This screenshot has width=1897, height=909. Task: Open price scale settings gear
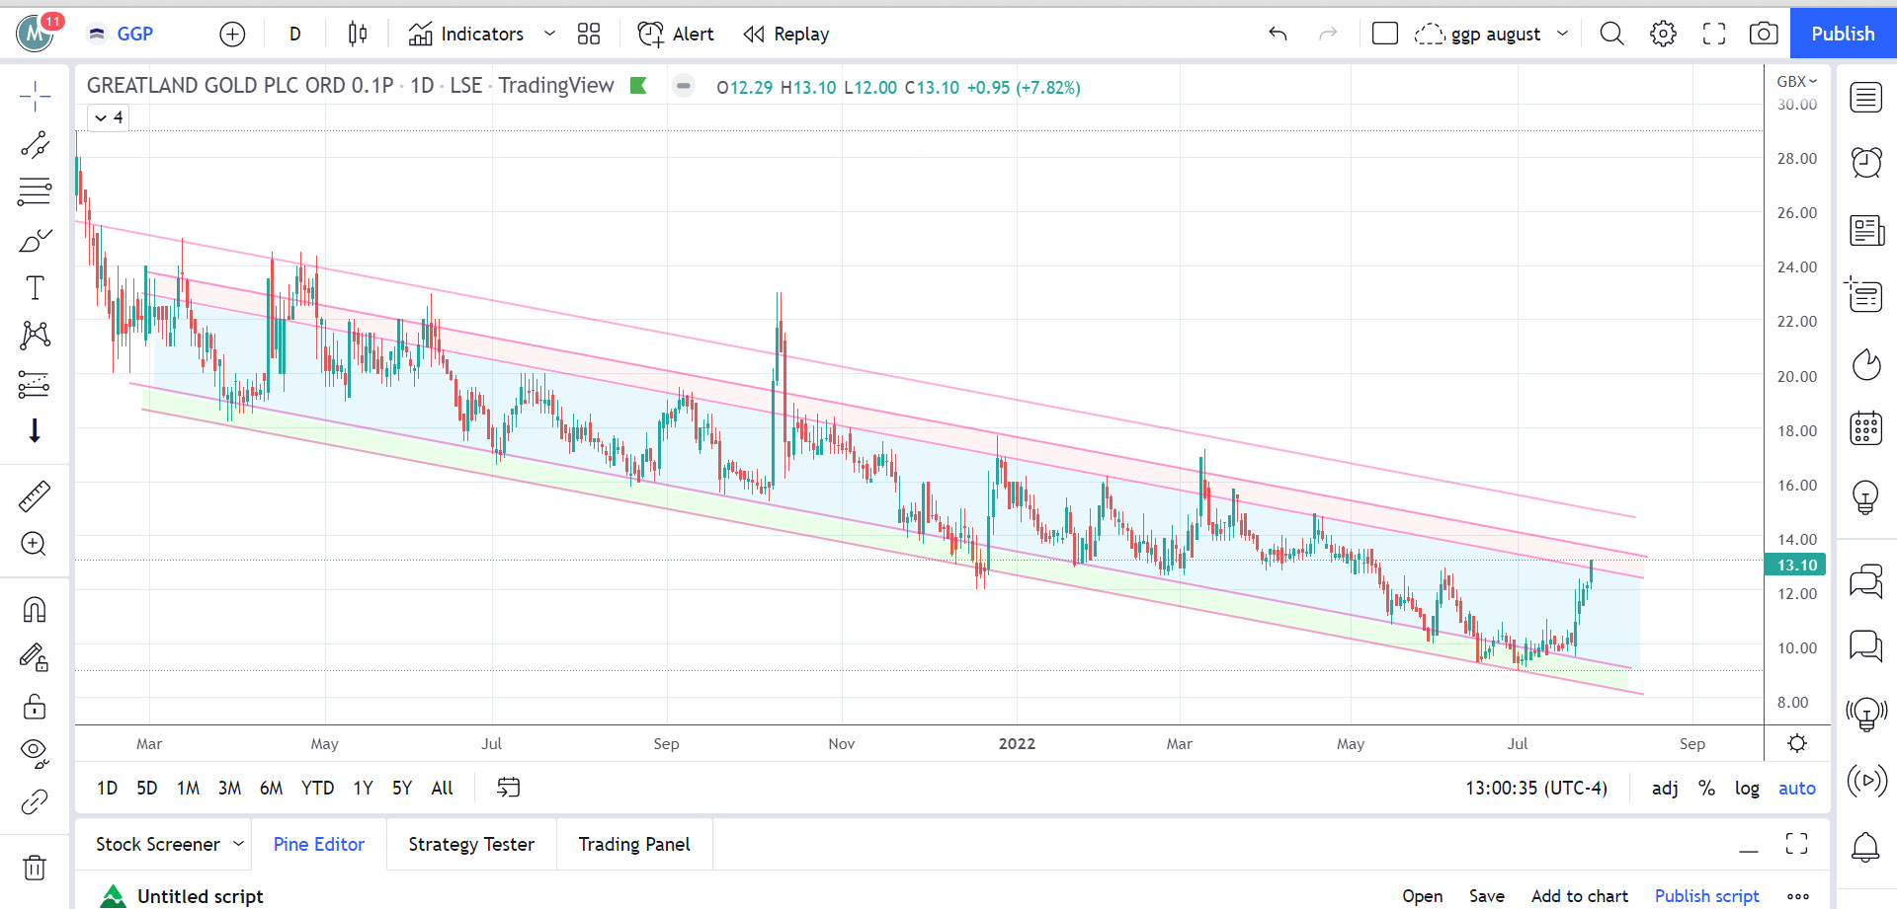point(1797,743)
